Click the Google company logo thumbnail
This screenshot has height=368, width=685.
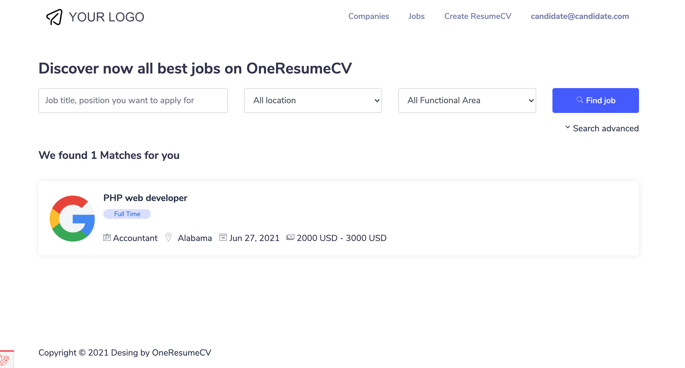coord(72,218)
